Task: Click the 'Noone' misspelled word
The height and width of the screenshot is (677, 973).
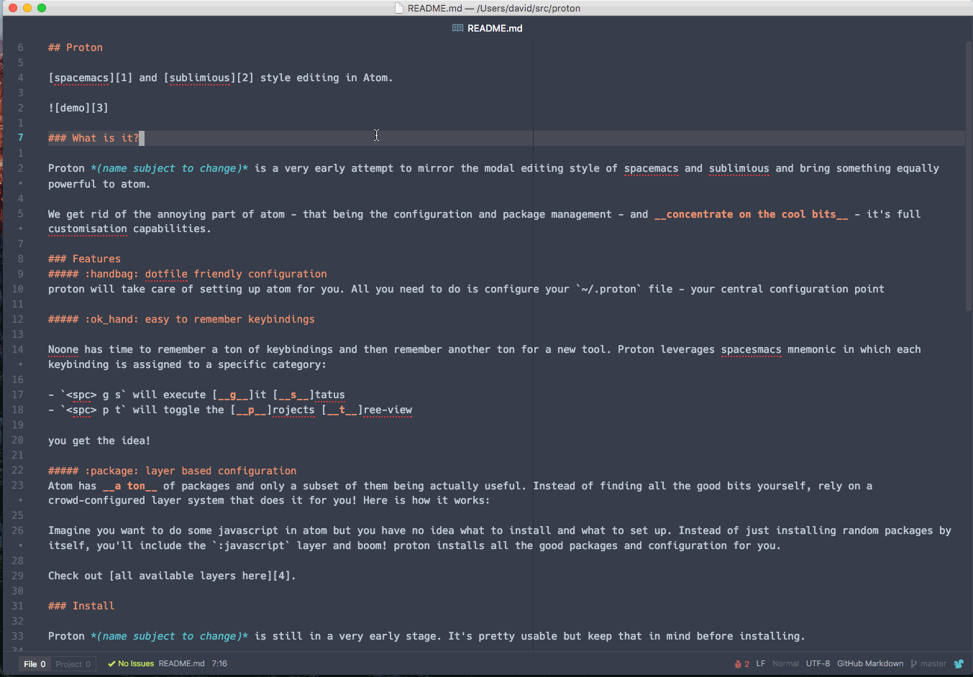Action: pyautogui.click(x=63, y=349)
